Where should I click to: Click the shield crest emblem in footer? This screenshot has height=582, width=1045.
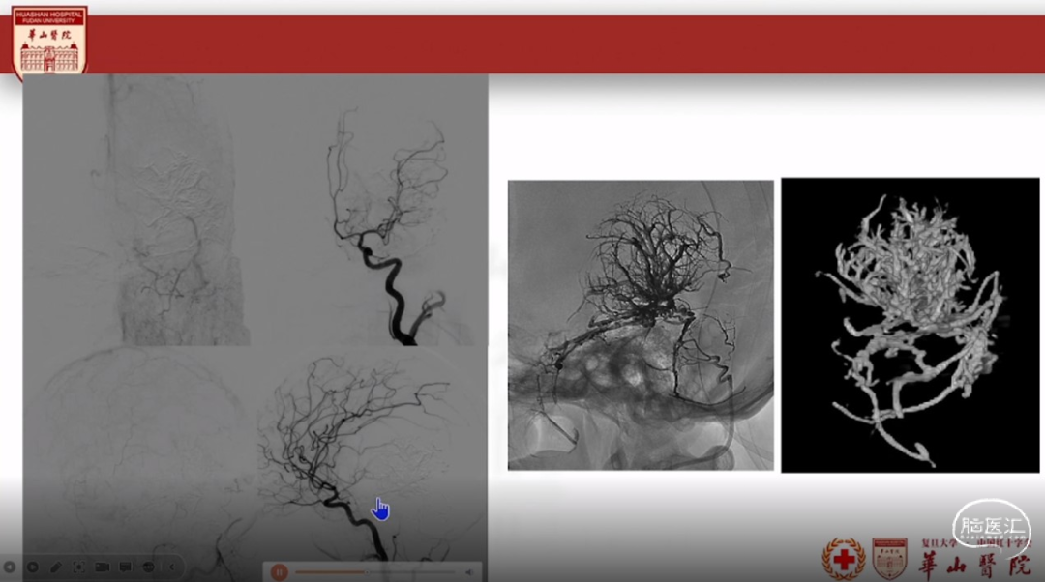pos(890,558)
